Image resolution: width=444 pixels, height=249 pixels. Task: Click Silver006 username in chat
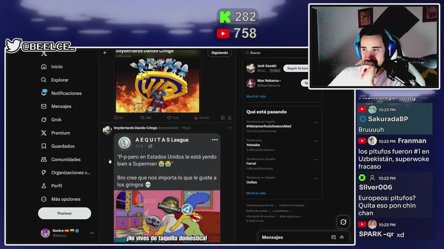coord(375,187)
